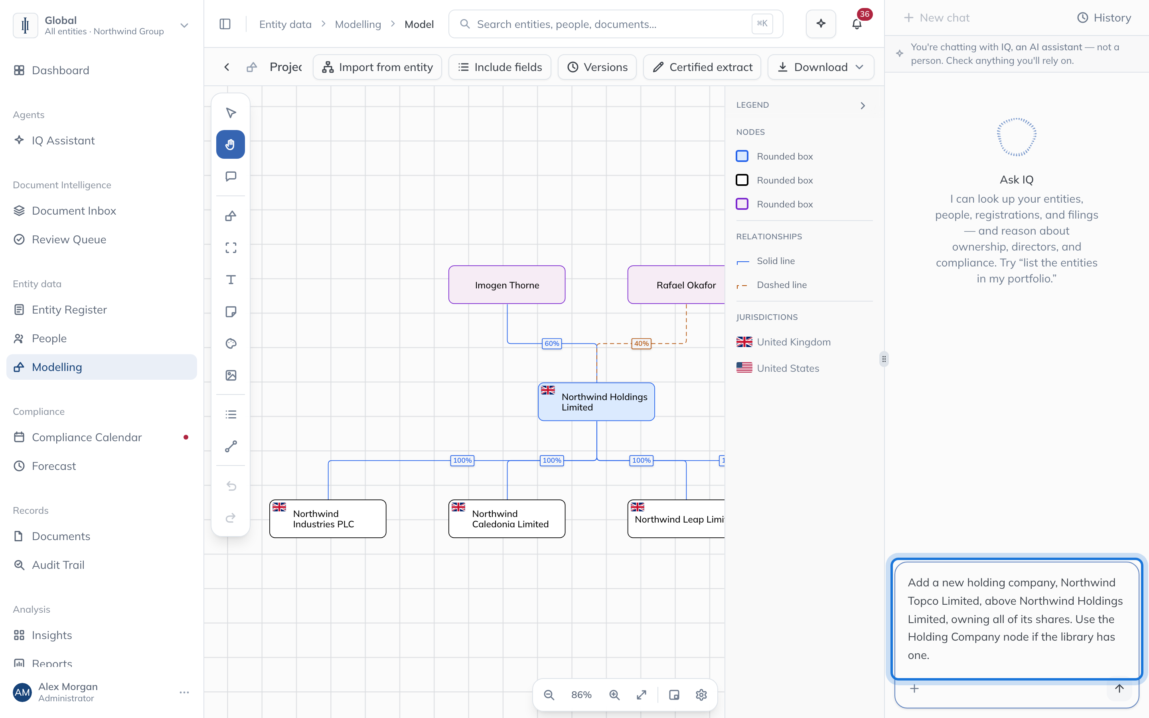The width and height of the screenshot is (1149, 718).
Task: Redo the canvas action
Action: pos(231,518)
